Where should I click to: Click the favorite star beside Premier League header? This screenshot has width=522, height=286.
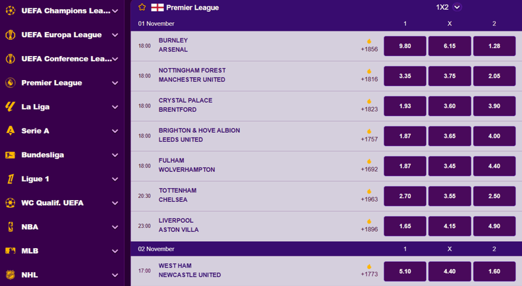(x=142, y=7)
